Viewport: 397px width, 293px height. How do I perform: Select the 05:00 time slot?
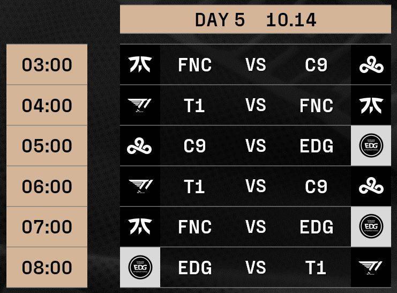point(47,145)
